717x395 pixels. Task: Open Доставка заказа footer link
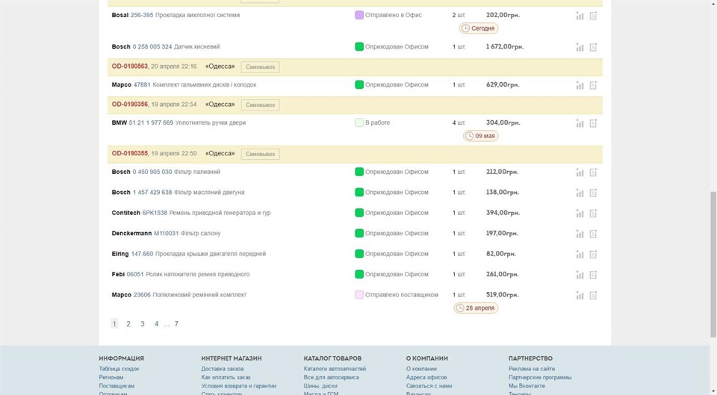pos(223,368)
